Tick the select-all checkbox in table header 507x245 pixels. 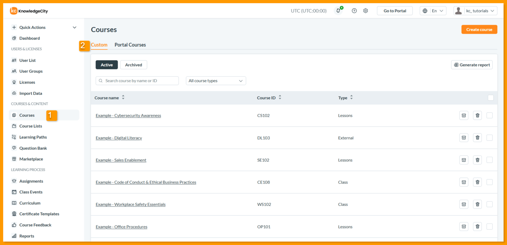coord(491,98)
